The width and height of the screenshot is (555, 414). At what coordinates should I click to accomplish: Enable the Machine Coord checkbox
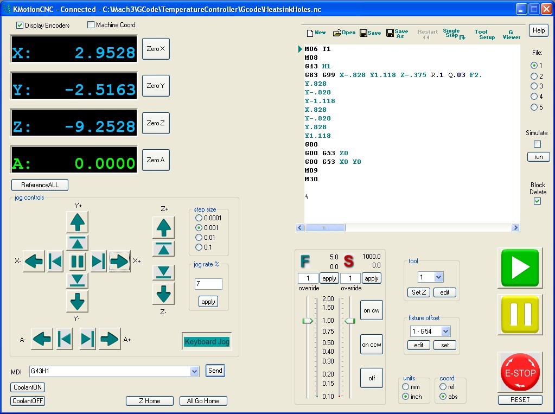coord(91,25)
